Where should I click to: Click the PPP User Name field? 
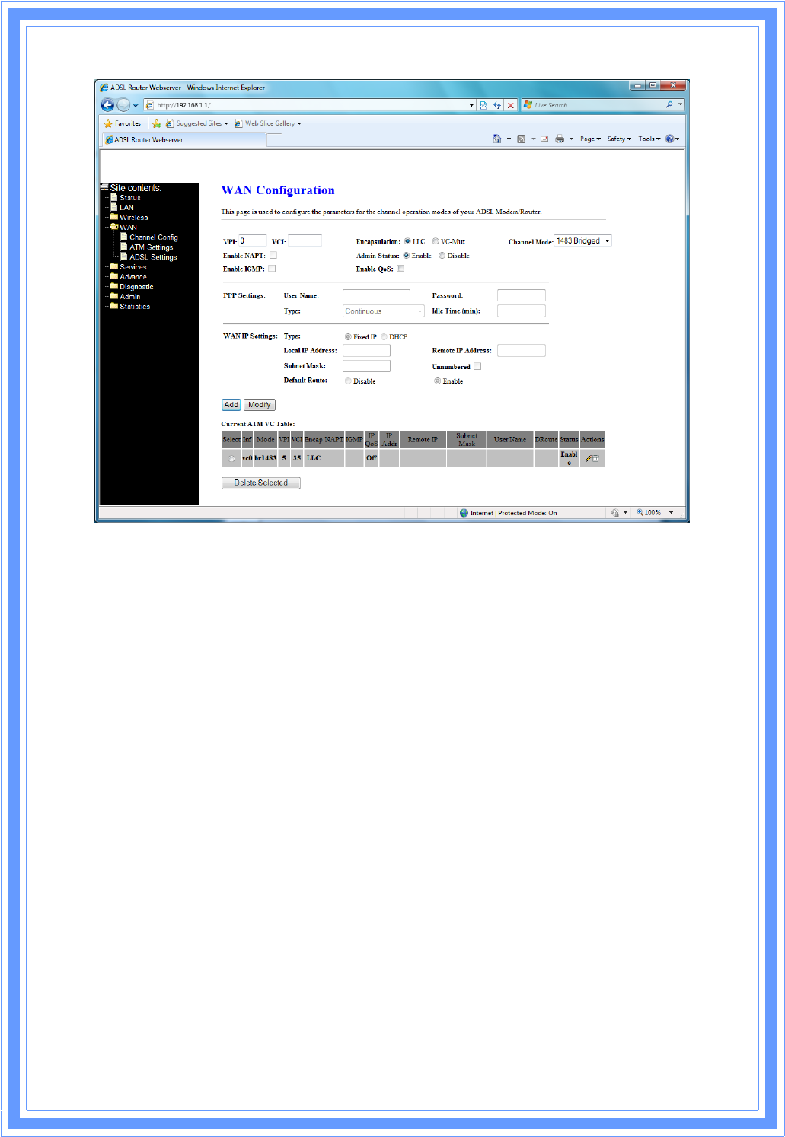tap(376, 295)
